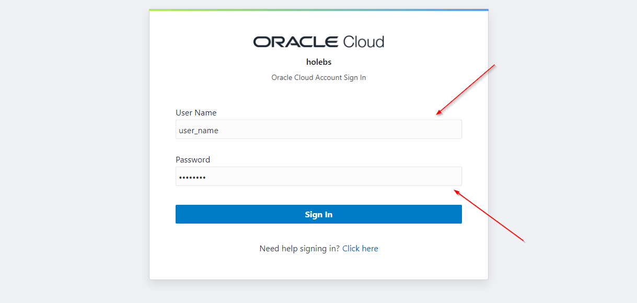Select the typed text user_name in the field
Viewport: 637px width, 303px height.
[198, 130]
